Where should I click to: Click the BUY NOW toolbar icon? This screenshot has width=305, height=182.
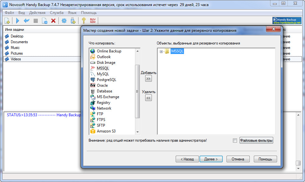point(93,21)
